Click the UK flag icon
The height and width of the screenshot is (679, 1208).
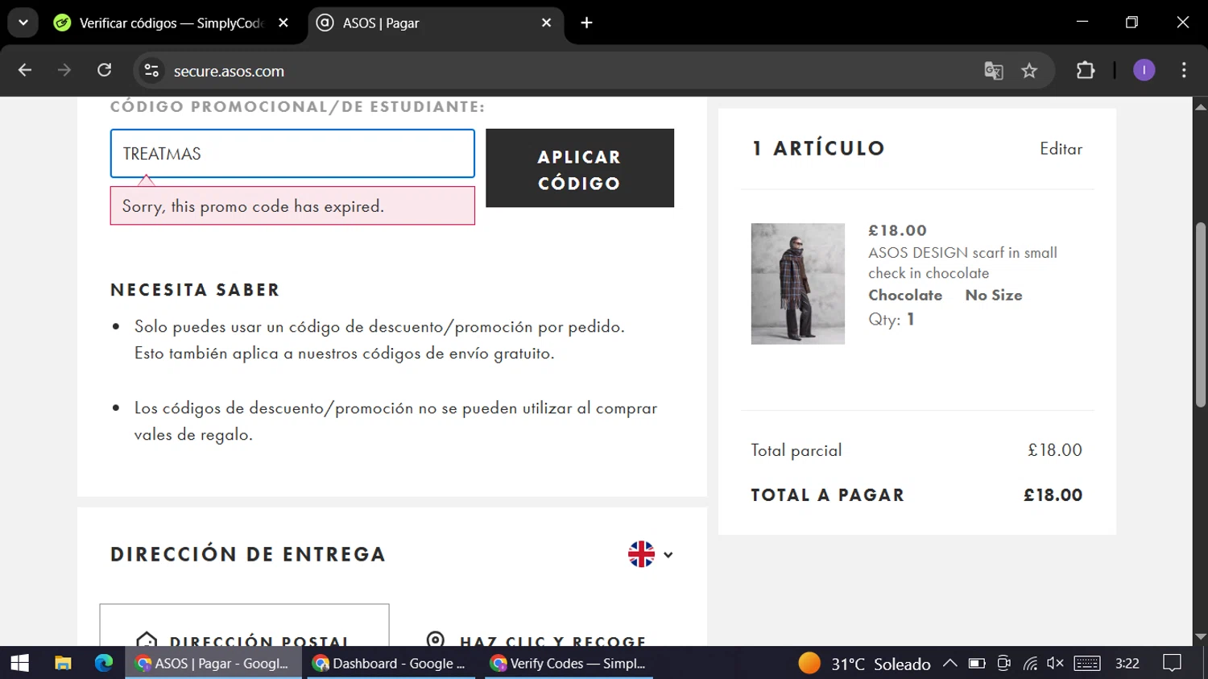pos(641,554)
